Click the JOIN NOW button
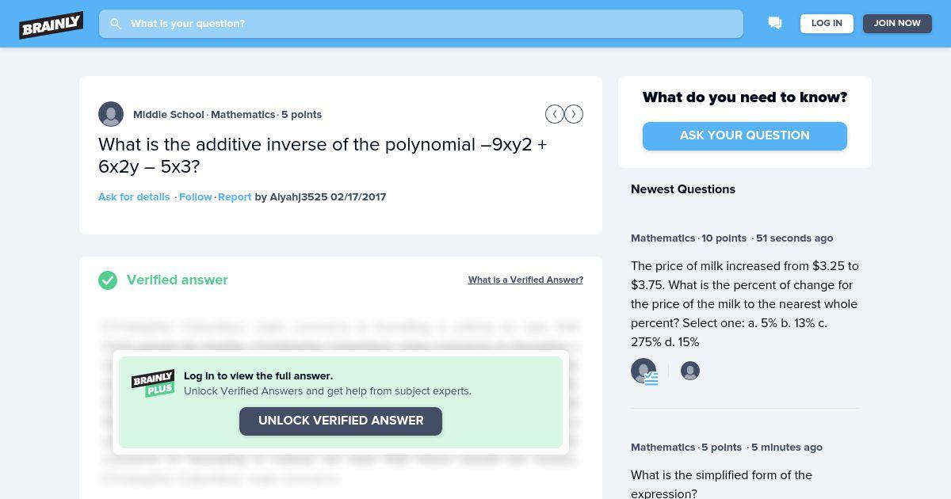The image size is (951, 499). tap(897, 24)
